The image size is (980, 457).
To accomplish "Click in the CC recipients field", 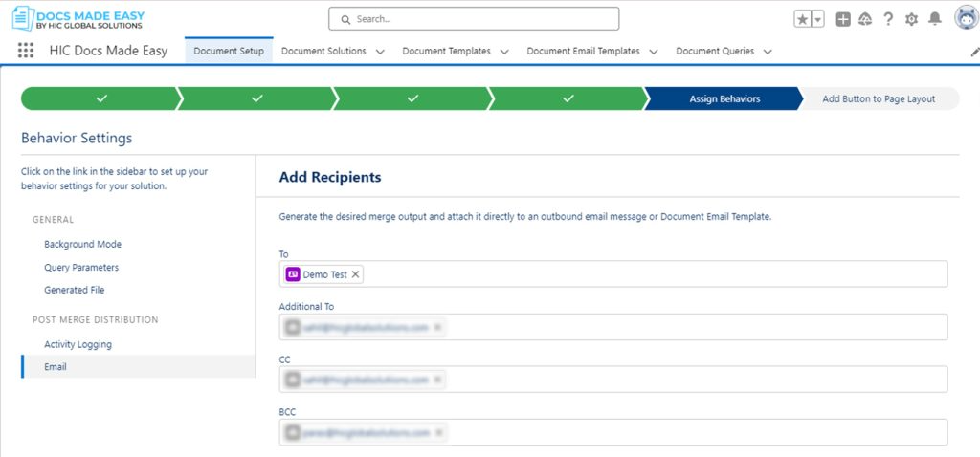I will (x=613, y=380).
